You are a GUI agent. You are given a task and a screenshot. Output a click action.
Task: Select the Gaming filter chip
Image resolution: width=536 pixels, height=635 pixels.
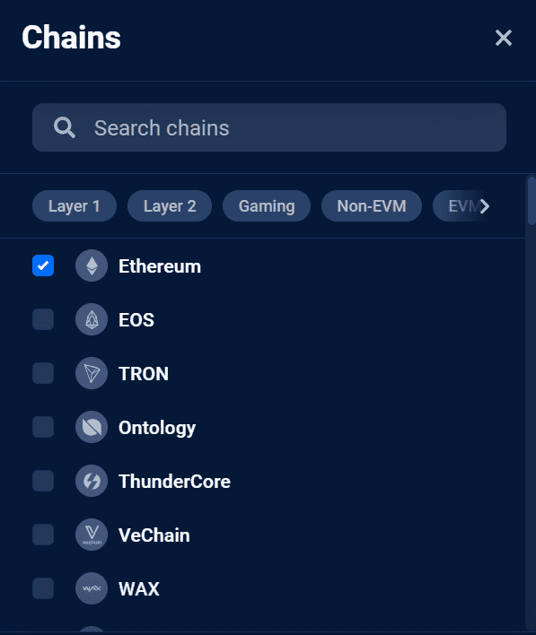[267, 206]
